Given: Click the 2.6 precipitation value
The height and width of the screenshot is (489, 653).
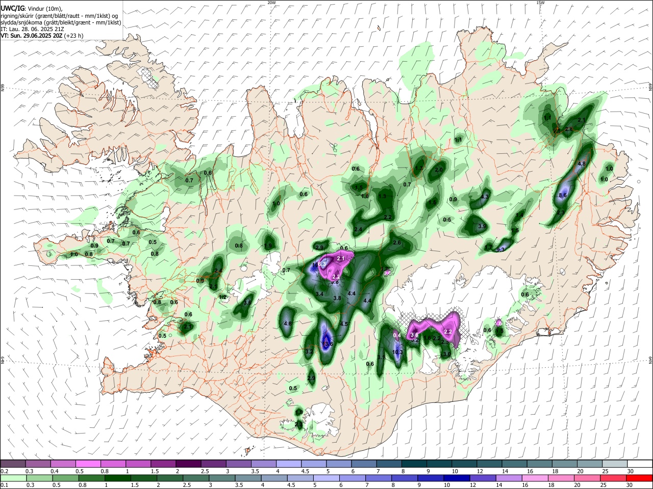Looking at the screenshot, I should coord(397,242).
